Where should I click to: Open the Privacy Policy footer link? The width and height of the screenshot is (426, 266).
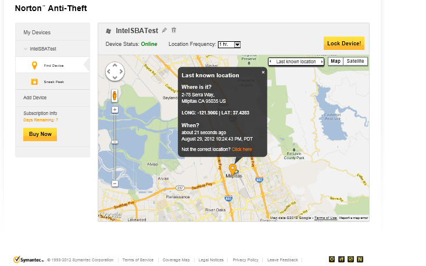click(245, 260)
